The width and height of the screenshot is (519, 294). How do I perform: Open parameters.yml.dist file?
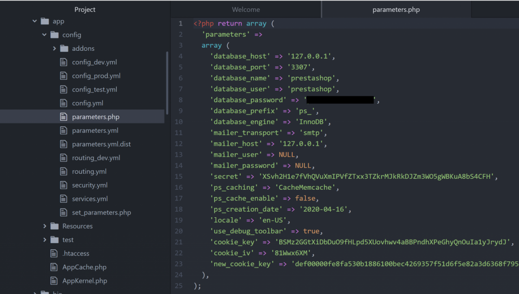(101, 144)
